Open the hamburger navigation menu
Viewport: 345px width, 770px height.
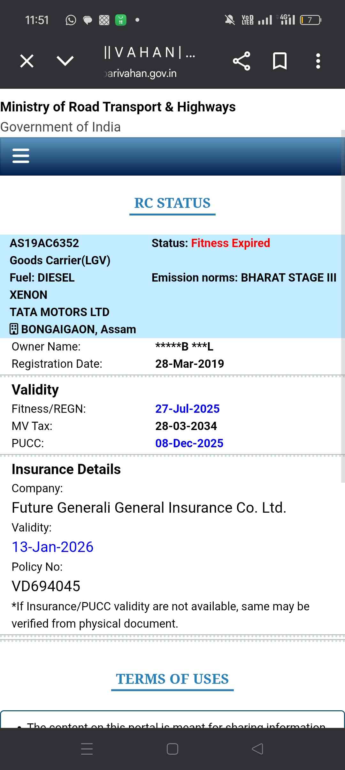[21, 156]
